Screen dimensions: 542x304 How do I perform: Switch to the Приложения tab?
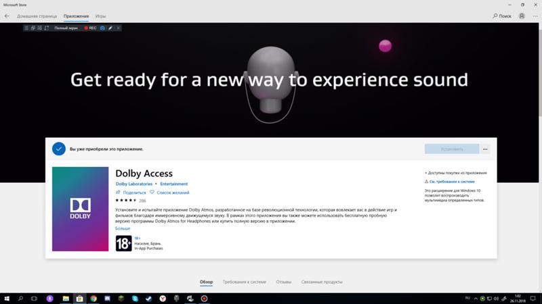click(x=76, y=16)
